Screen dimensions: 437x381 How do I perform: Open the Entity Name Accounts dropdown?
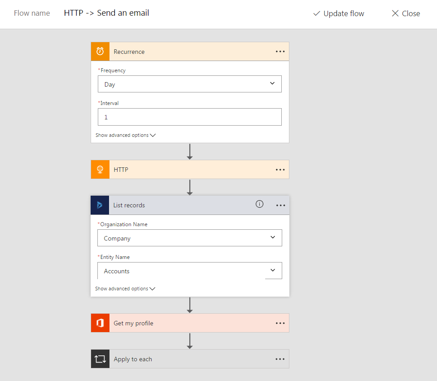(x=189, y=271)
